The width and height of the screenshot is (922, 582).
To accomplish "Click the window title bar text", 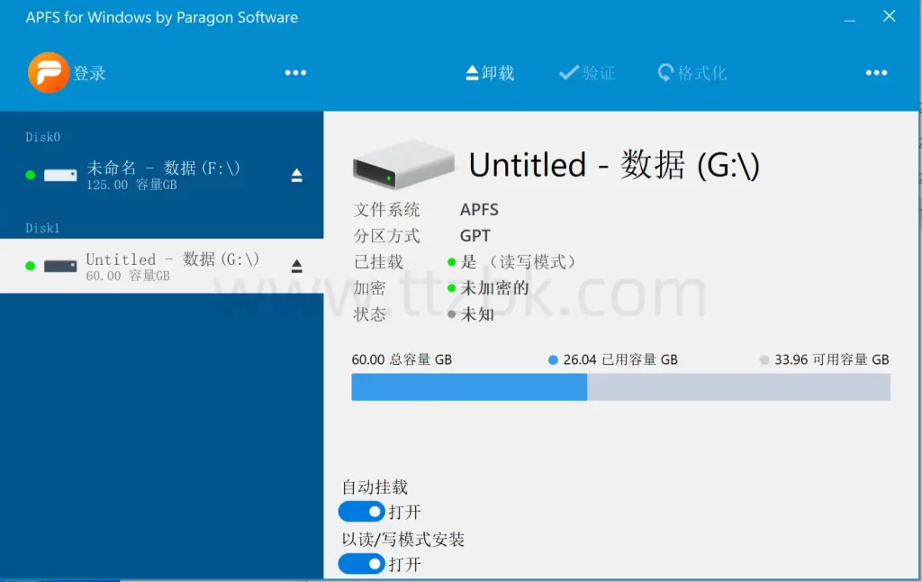I will (162, 16).
